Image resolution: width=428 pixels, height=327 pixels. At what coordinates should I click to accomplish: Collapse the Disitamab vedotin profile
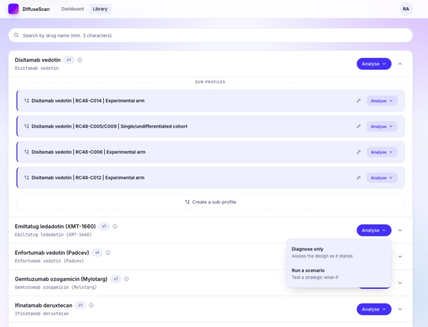pyautogui.click(x=400, y=64)
